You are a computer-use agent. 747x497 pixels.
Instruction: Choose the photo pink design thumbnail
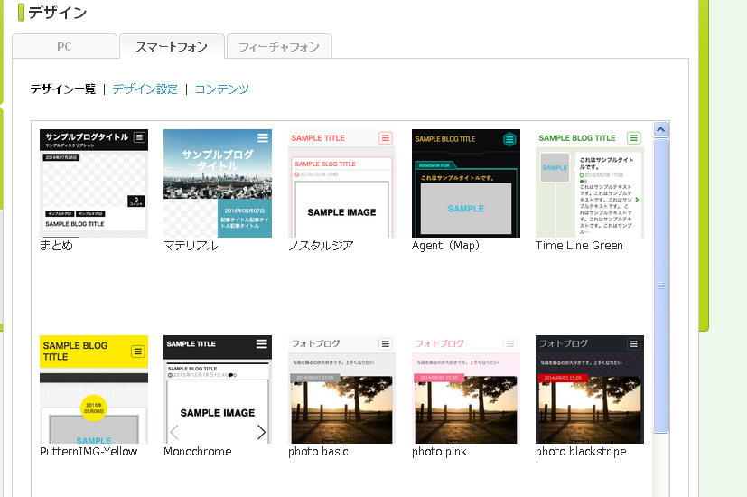coord(466,389)
